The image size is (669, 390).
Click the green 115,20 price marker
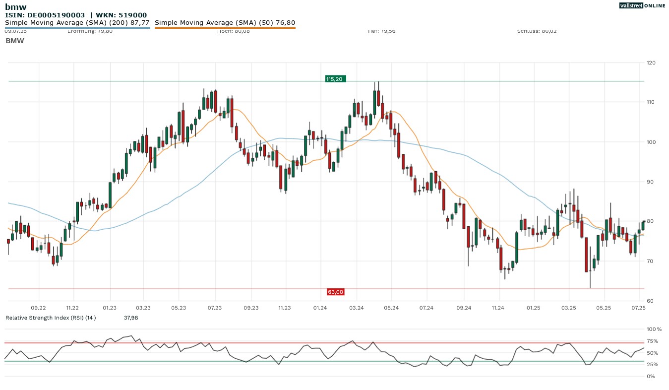(335, 79)
